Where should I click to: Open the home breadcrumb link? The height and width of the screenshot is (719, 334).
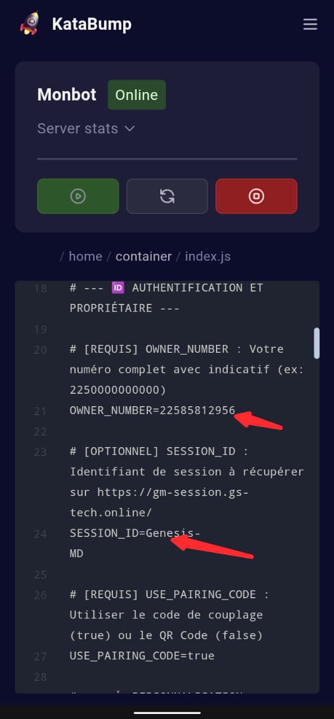(x=85, y=256)
